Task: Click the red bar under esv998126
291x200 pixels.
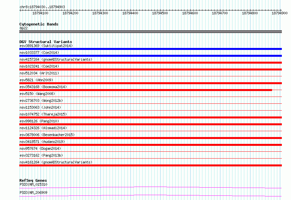Action: [x=150, y=124]
